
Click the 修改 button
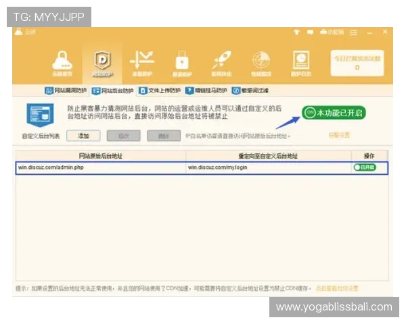[124, 136]
